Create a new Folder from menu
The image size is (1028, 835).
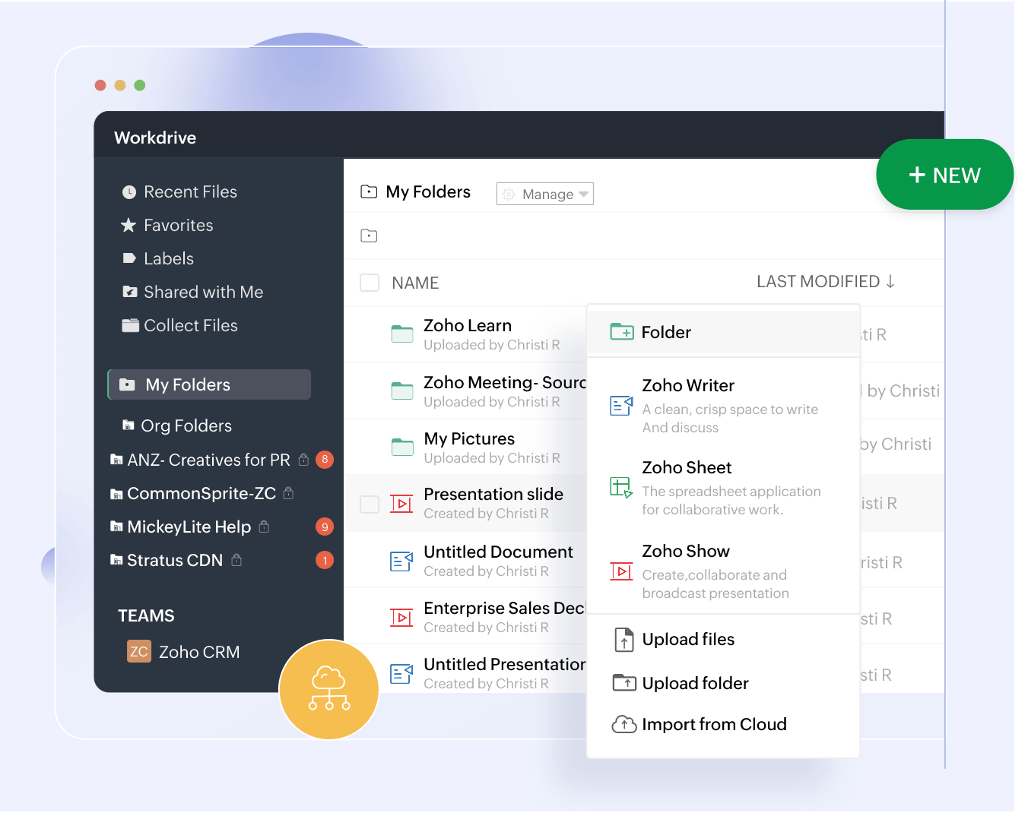click(723, 332)
